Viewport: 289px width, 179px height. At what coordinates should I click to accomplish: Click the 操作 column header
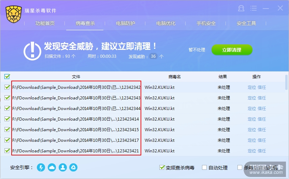coord(257,77)
